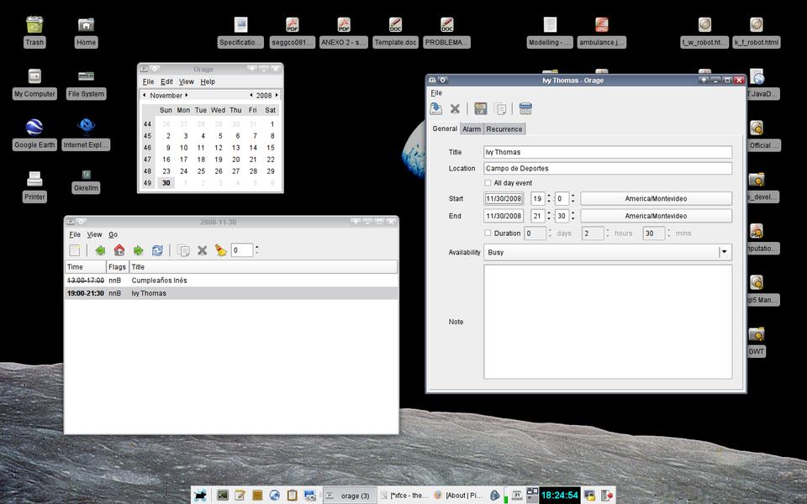This screenshot has width=807, height=504.
Task: Click the green back arrow in event list
Action: tap(101, 250)
